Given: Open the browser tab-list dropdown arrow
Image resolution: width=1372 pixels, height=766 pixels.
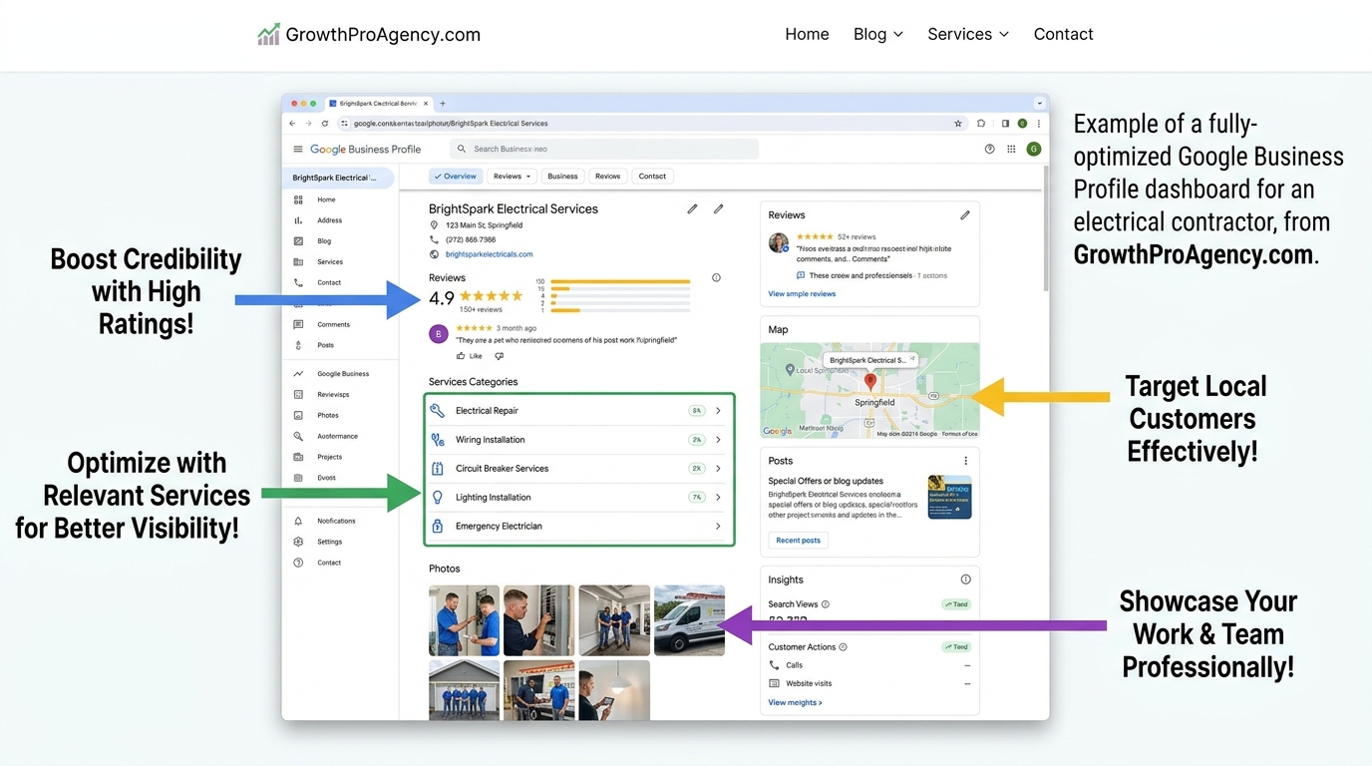Looking at the screenshot, I should [1040, 103].
